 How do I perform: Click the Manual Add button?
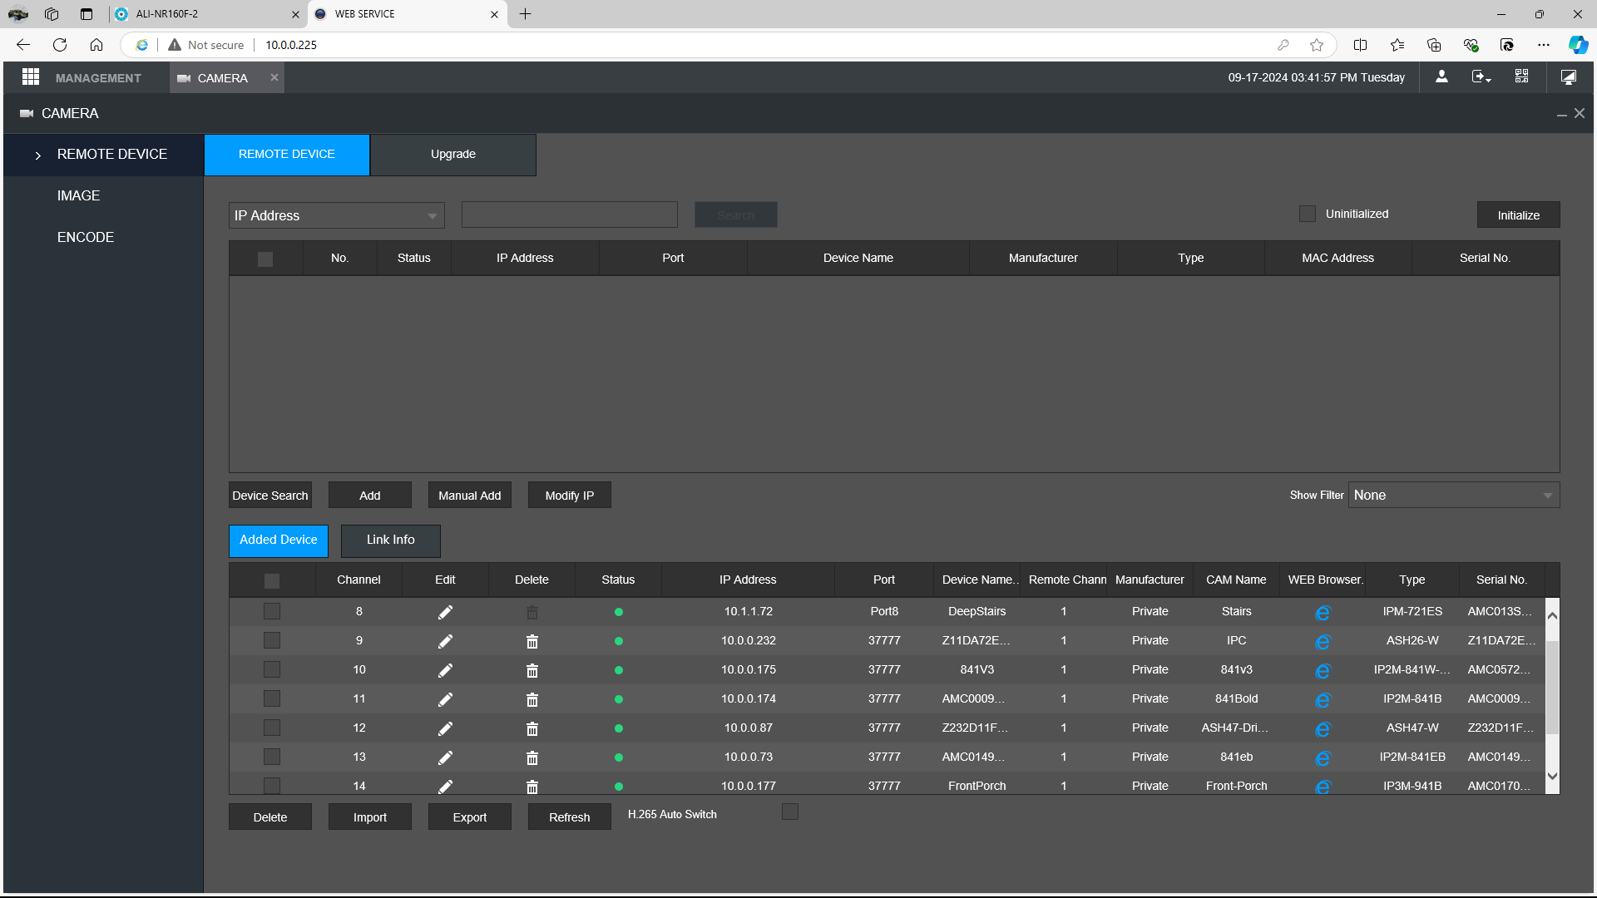[470, 496]
